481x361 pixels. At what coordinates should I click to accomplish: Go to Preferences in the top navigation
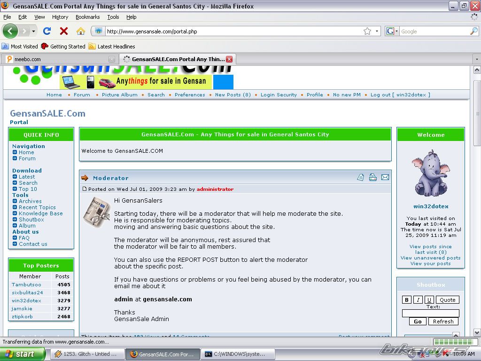point(190,95)
